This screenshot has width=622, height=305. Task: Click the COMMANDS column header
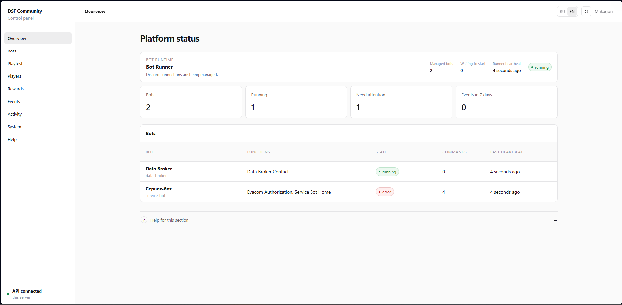pyautogui.click(x=454, y=152)
